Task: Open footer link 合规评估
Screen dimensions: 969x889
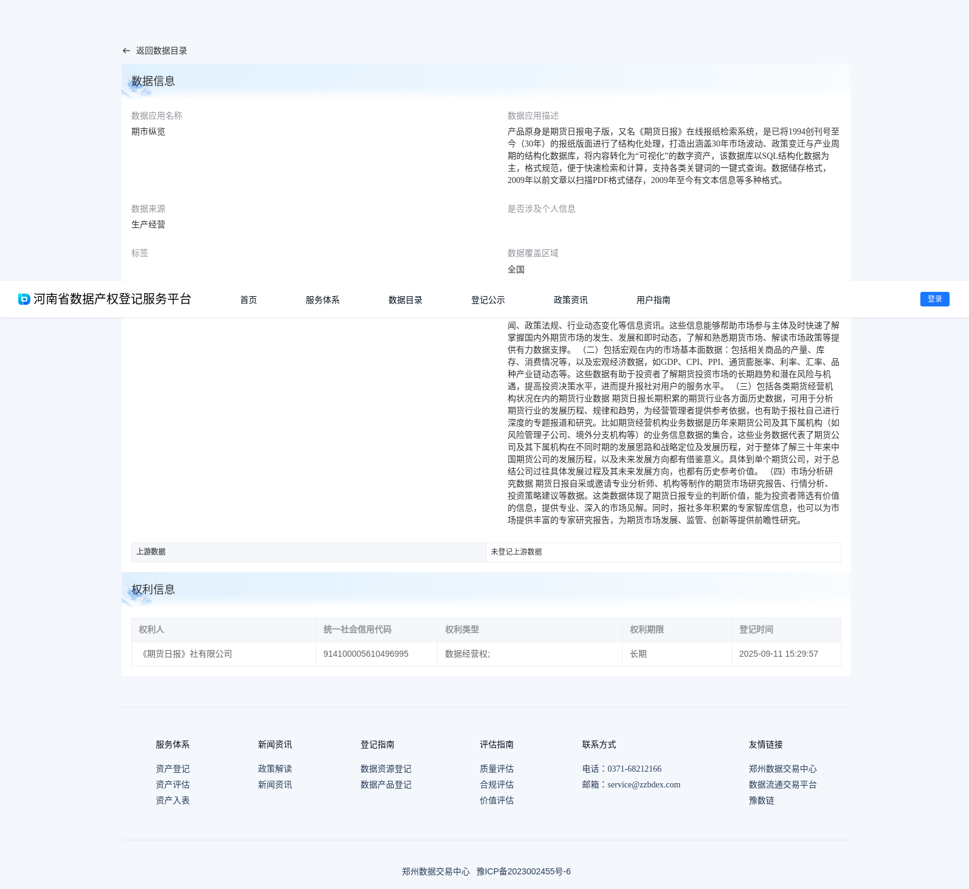Action: click(497, 784)
